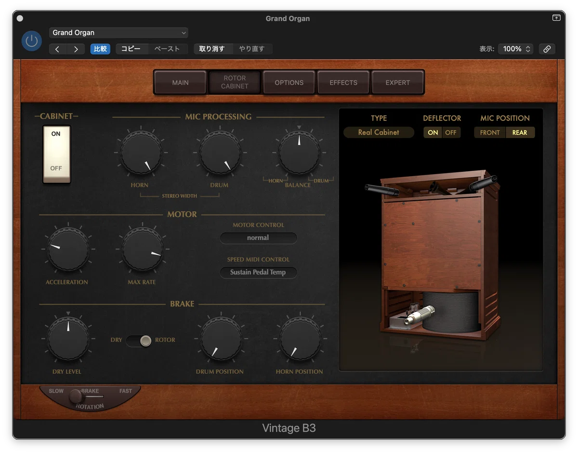Click the ペースト paste button
Image resolution: width=578 pixels, height=454 pixels.
point(167,49)
